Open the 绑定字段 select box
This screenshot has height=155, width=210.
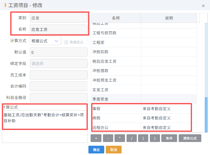click(59, 63)
